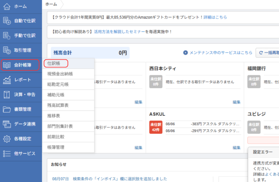Click 編集 under the 西日本シティ card
Screen dimensions: 279x182
coord(236,102)
